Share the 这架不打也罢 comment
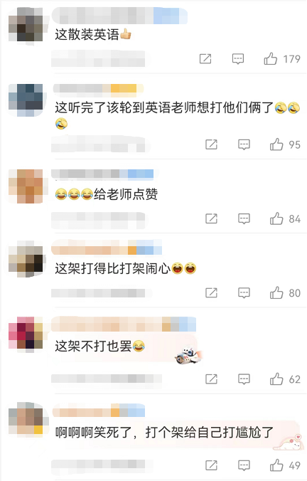 [x=211, y=379]
